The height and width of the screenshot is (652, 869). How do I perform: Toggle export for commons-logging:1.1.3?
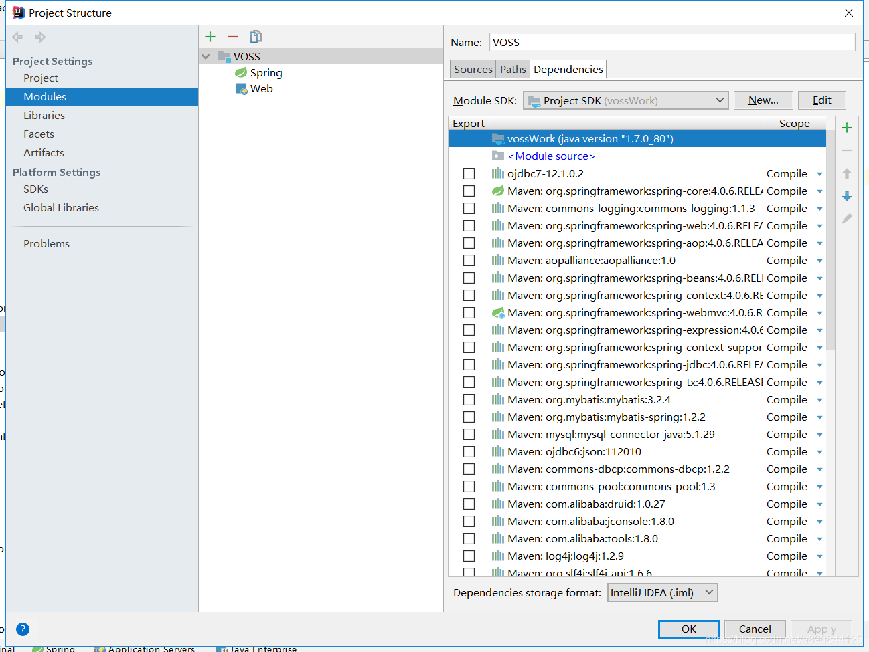point(469,208)
